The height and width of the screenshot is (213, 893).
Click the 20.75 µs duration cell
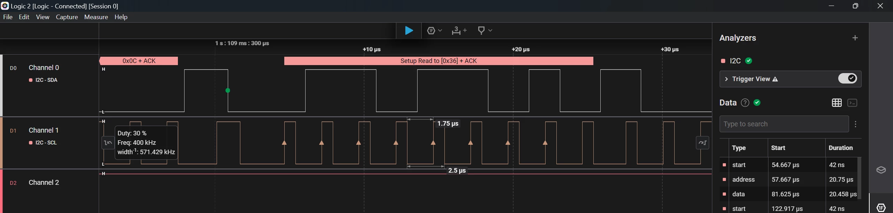pos(841,180)
